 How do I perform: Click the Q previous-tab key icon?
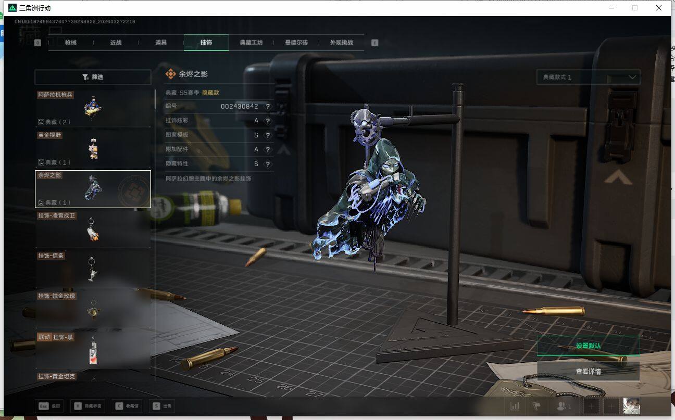click(37, 43)
